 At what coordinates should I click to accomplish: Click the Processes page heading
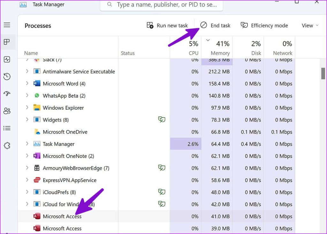tap(37, 26)
